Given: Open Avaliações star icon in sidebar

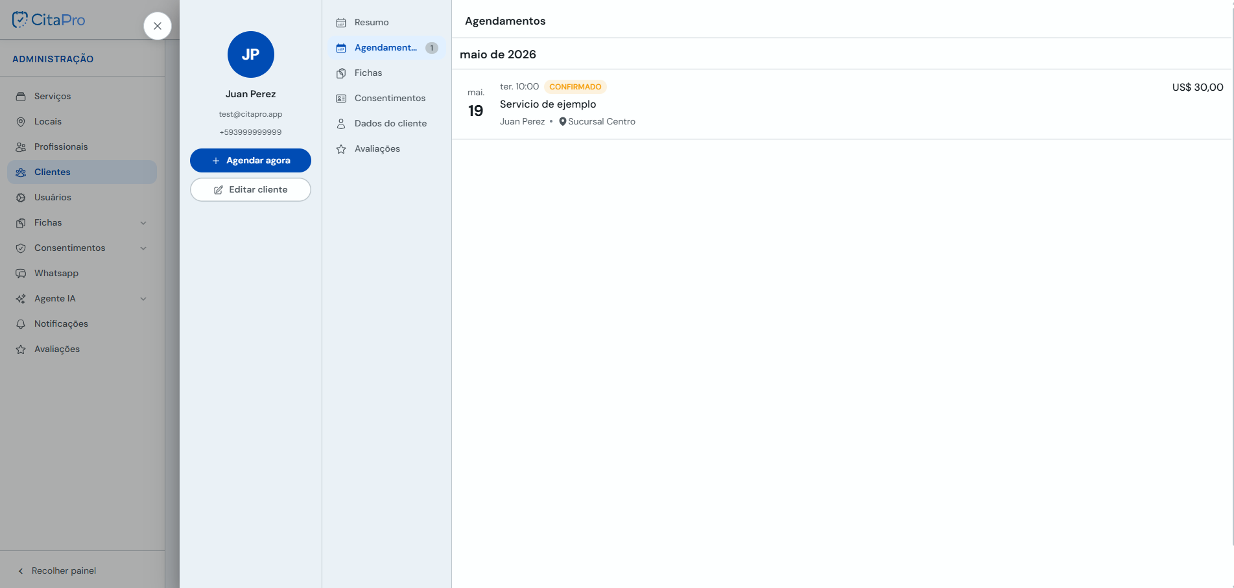Looking at the screenshot, I should pyautogui.click(x=21, y=349).
